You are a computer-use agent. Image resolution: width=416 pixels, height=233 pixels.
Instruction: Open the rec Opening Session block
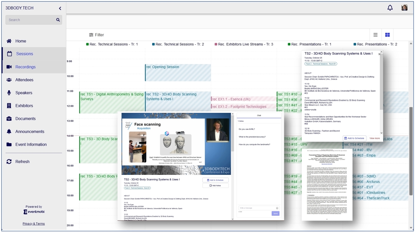178,72
